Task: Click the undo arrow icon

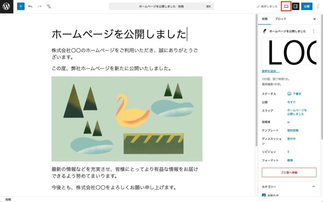Action: (x=30, y=6)
